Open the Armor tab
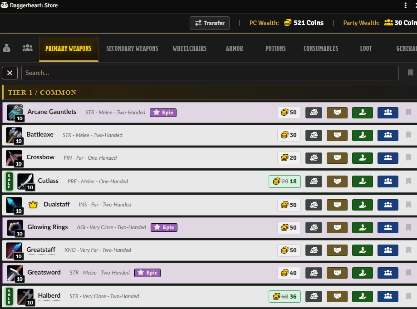 [234, 49]
